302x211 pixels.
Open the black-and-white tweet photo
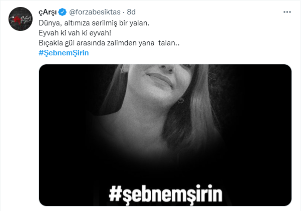click(x=165, y=135)
